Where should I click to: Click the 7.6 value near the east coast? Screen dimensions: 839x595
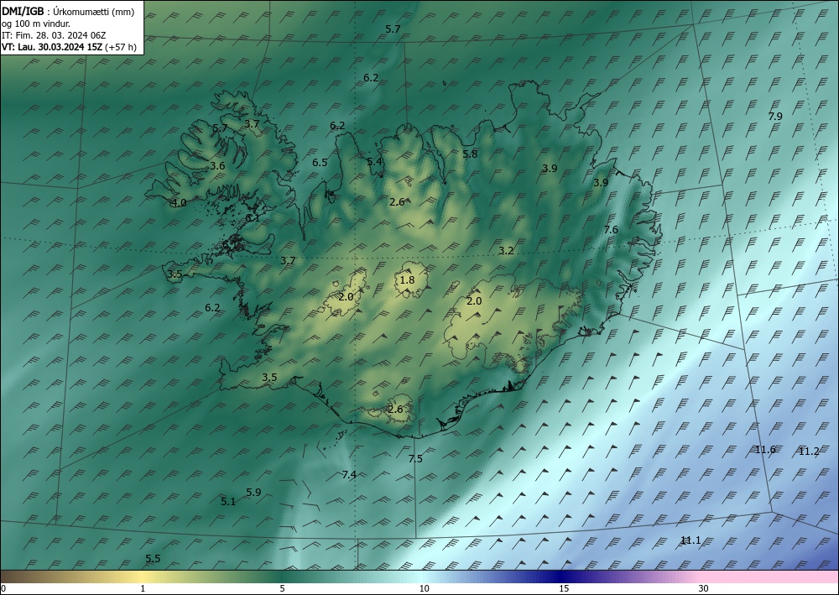611,230
